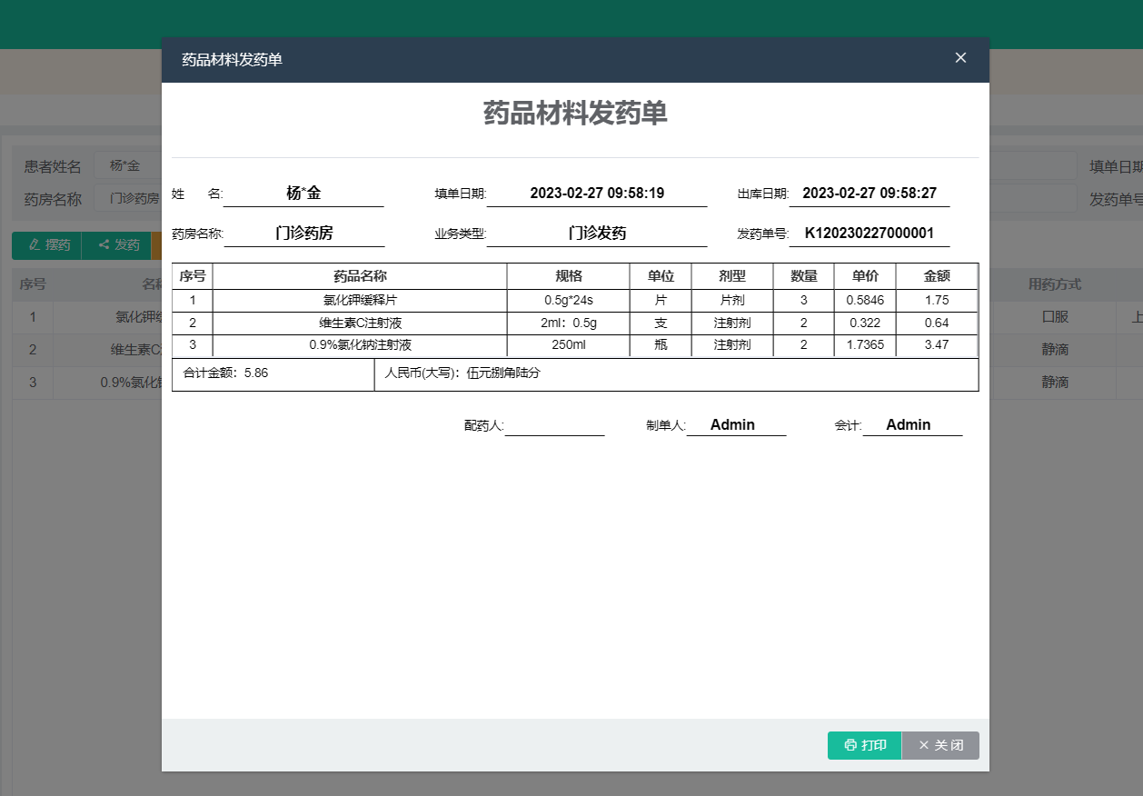Click the 片剂 cell in 剂型 column
The image size is (1143, 796).
732,300
